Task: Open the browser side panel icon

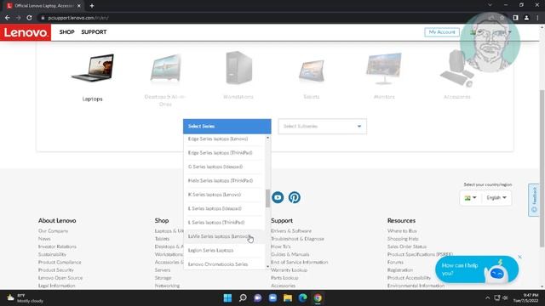Action: 515,18
